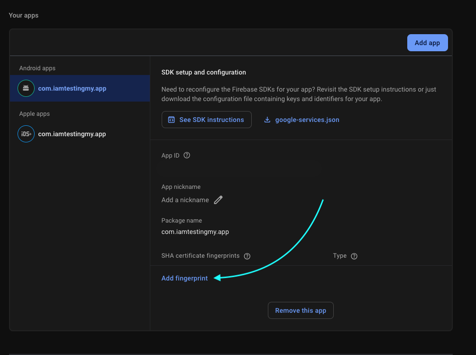Click the SDK setup and configuration heading
Viewport: 476px width, 355px height.
(203, 72)
